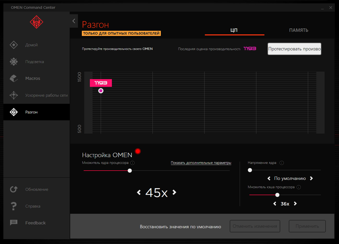339x244 pixels.
Task: Click info icon next to Множитель кэша процессора
Action: click(x=299, y=187)
